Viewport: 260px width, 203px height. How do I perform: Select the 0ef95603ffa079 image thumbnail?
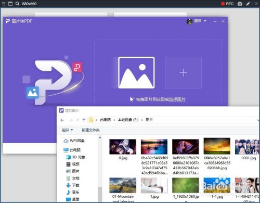186,147
